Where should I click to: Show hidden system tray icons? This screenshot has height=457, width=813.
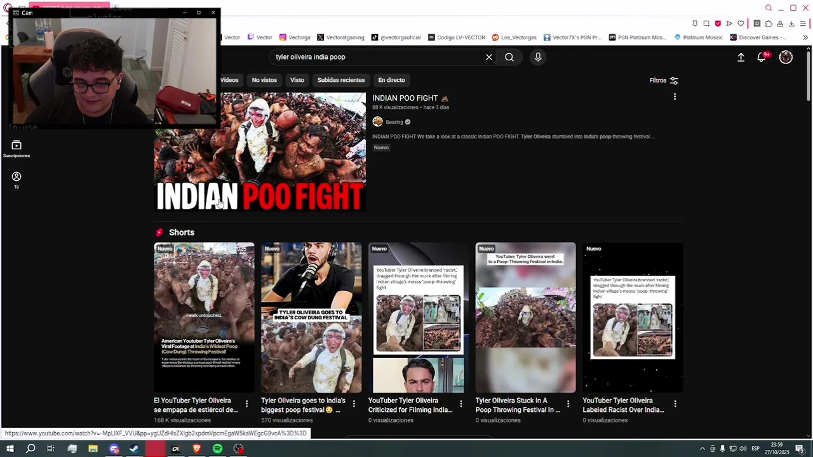pyautogui.click(x=702, y=449)
